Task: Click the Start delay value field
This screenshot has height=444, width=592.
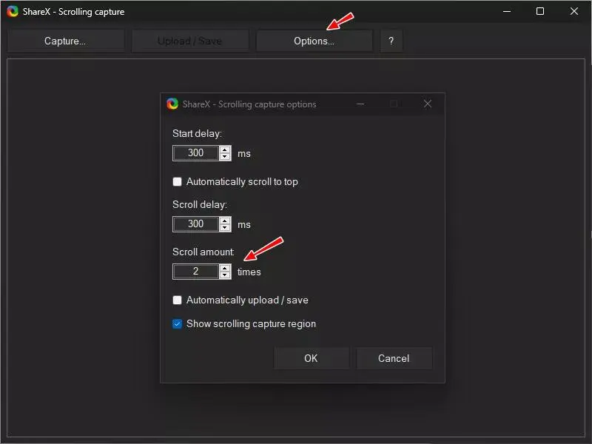Action: (195, 153)
